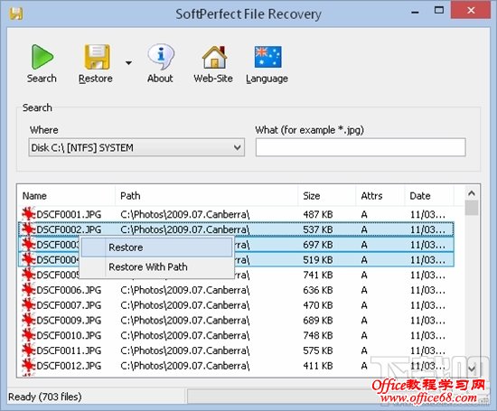Click the 470 KB size cell
The image size is (497, 411).
[318, 305]
